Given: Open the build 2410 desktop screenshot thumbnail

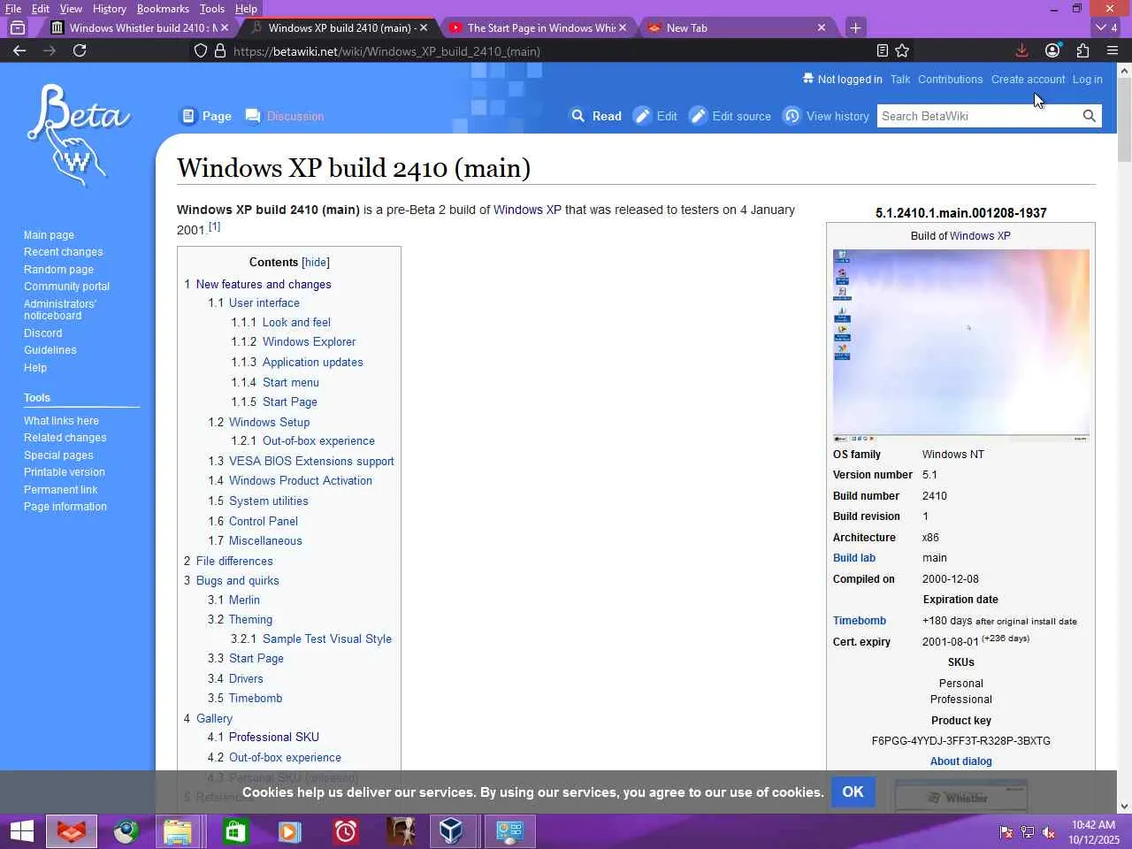Looking at the screenshot, I should (x=960, y=346).
